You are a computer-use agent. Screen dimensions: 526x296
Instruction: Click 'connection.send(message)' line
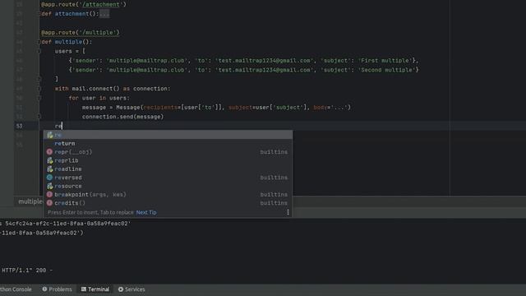pos(122,117)
